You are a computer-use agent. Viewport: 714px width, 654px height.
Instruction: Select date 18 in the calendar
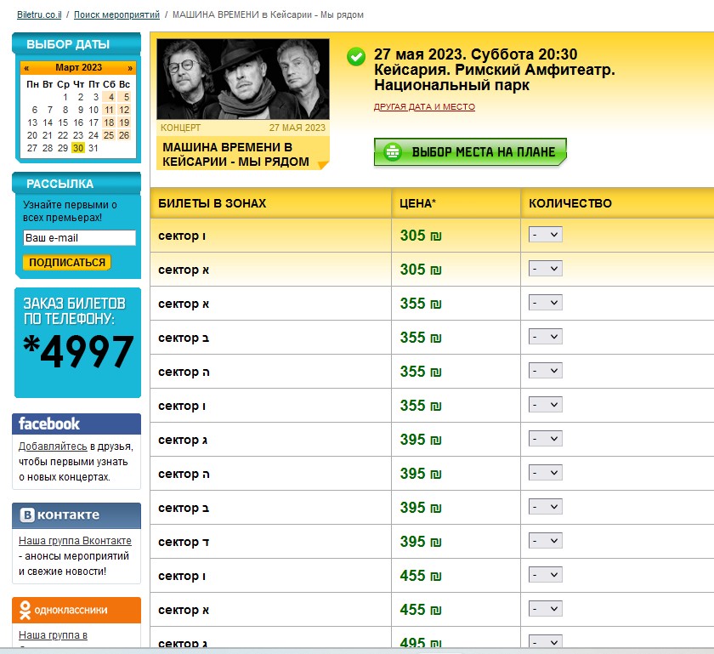coord(110,122)
